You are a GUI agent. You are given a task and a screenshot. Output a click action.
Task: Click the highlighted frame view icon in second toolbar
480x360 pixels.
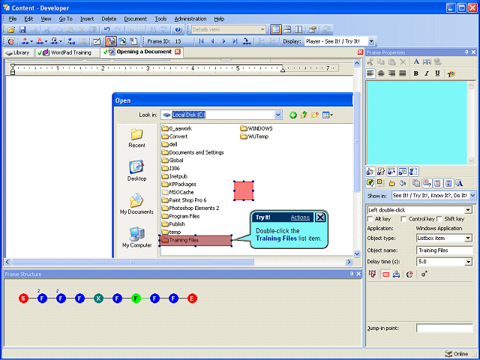click(111, 41)
